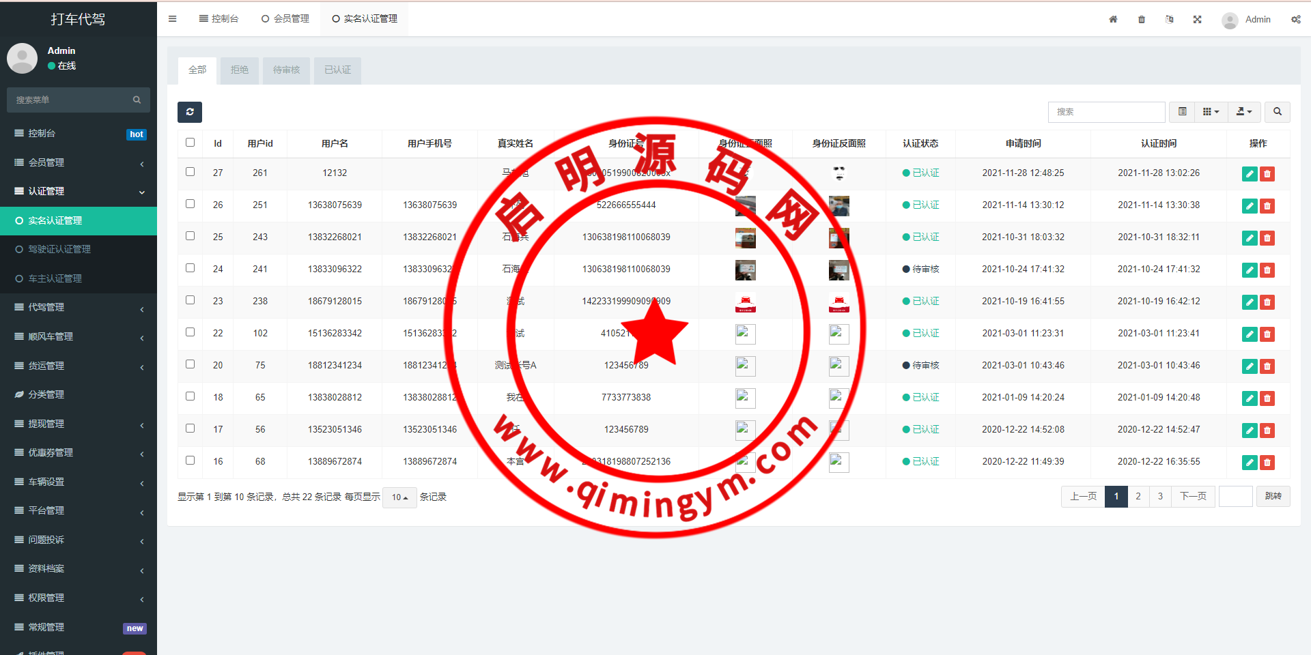Open the page size dropdown showing 10
The height and width of the screenshot is (655, 1311).
tap(399, 497)
